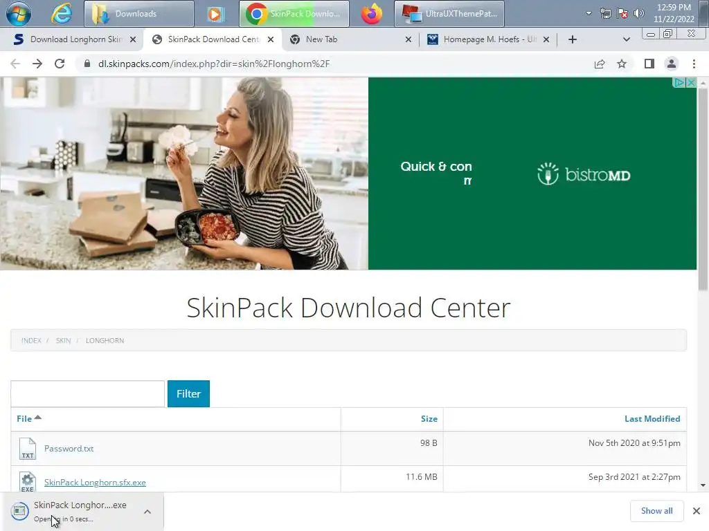Open the Downloads folder taskbar button
The image size is (709, 531).
[139, 14]
